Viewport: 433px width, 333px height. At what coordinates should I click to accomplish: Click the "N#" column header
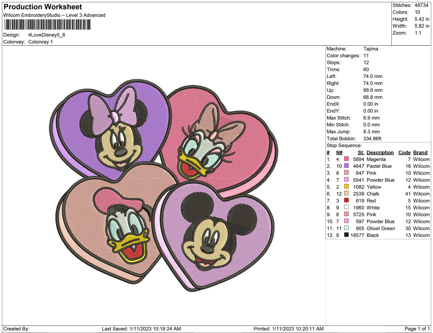pos(339,152)
